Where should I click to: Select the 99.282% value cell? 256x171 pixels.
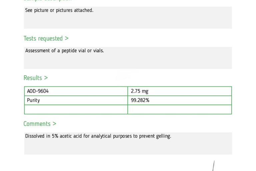(x=179, y=100)
